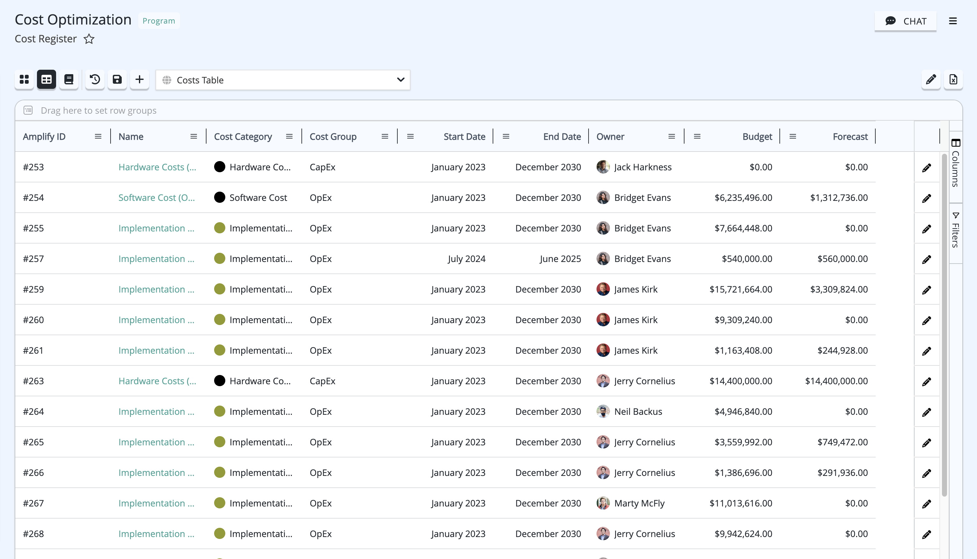This screenshot has width=977, height=559.
Task: Click the row groups drop area
Action: coord(488,110)
